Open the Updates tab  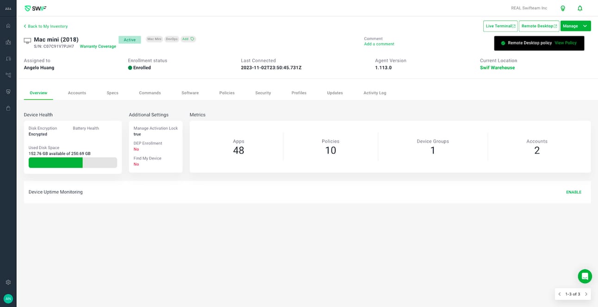[335, 93]
